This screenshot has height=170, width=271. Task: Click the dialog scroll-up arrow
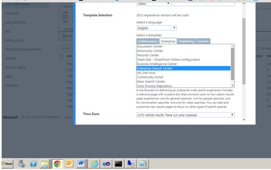click(244, 3)
